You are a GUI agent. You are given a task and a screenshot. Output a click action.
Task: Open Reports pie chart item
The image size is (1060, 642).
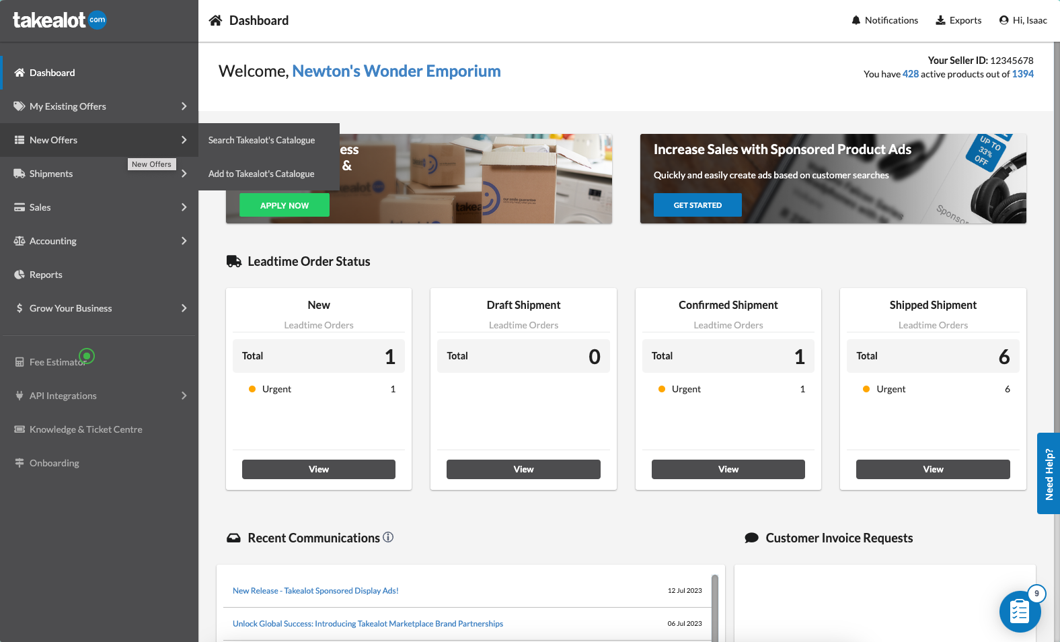tap(46, 275)
